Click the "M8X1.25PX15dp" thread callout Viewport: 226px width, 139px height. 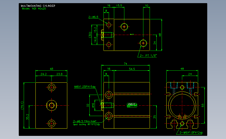[x=85, y=87]
